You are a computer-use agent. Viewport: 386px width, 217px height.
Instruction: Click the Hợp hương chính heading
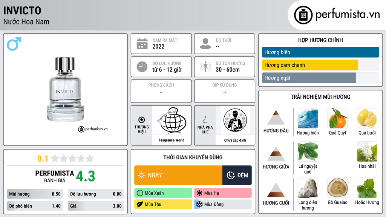click(x=320, y=40)
